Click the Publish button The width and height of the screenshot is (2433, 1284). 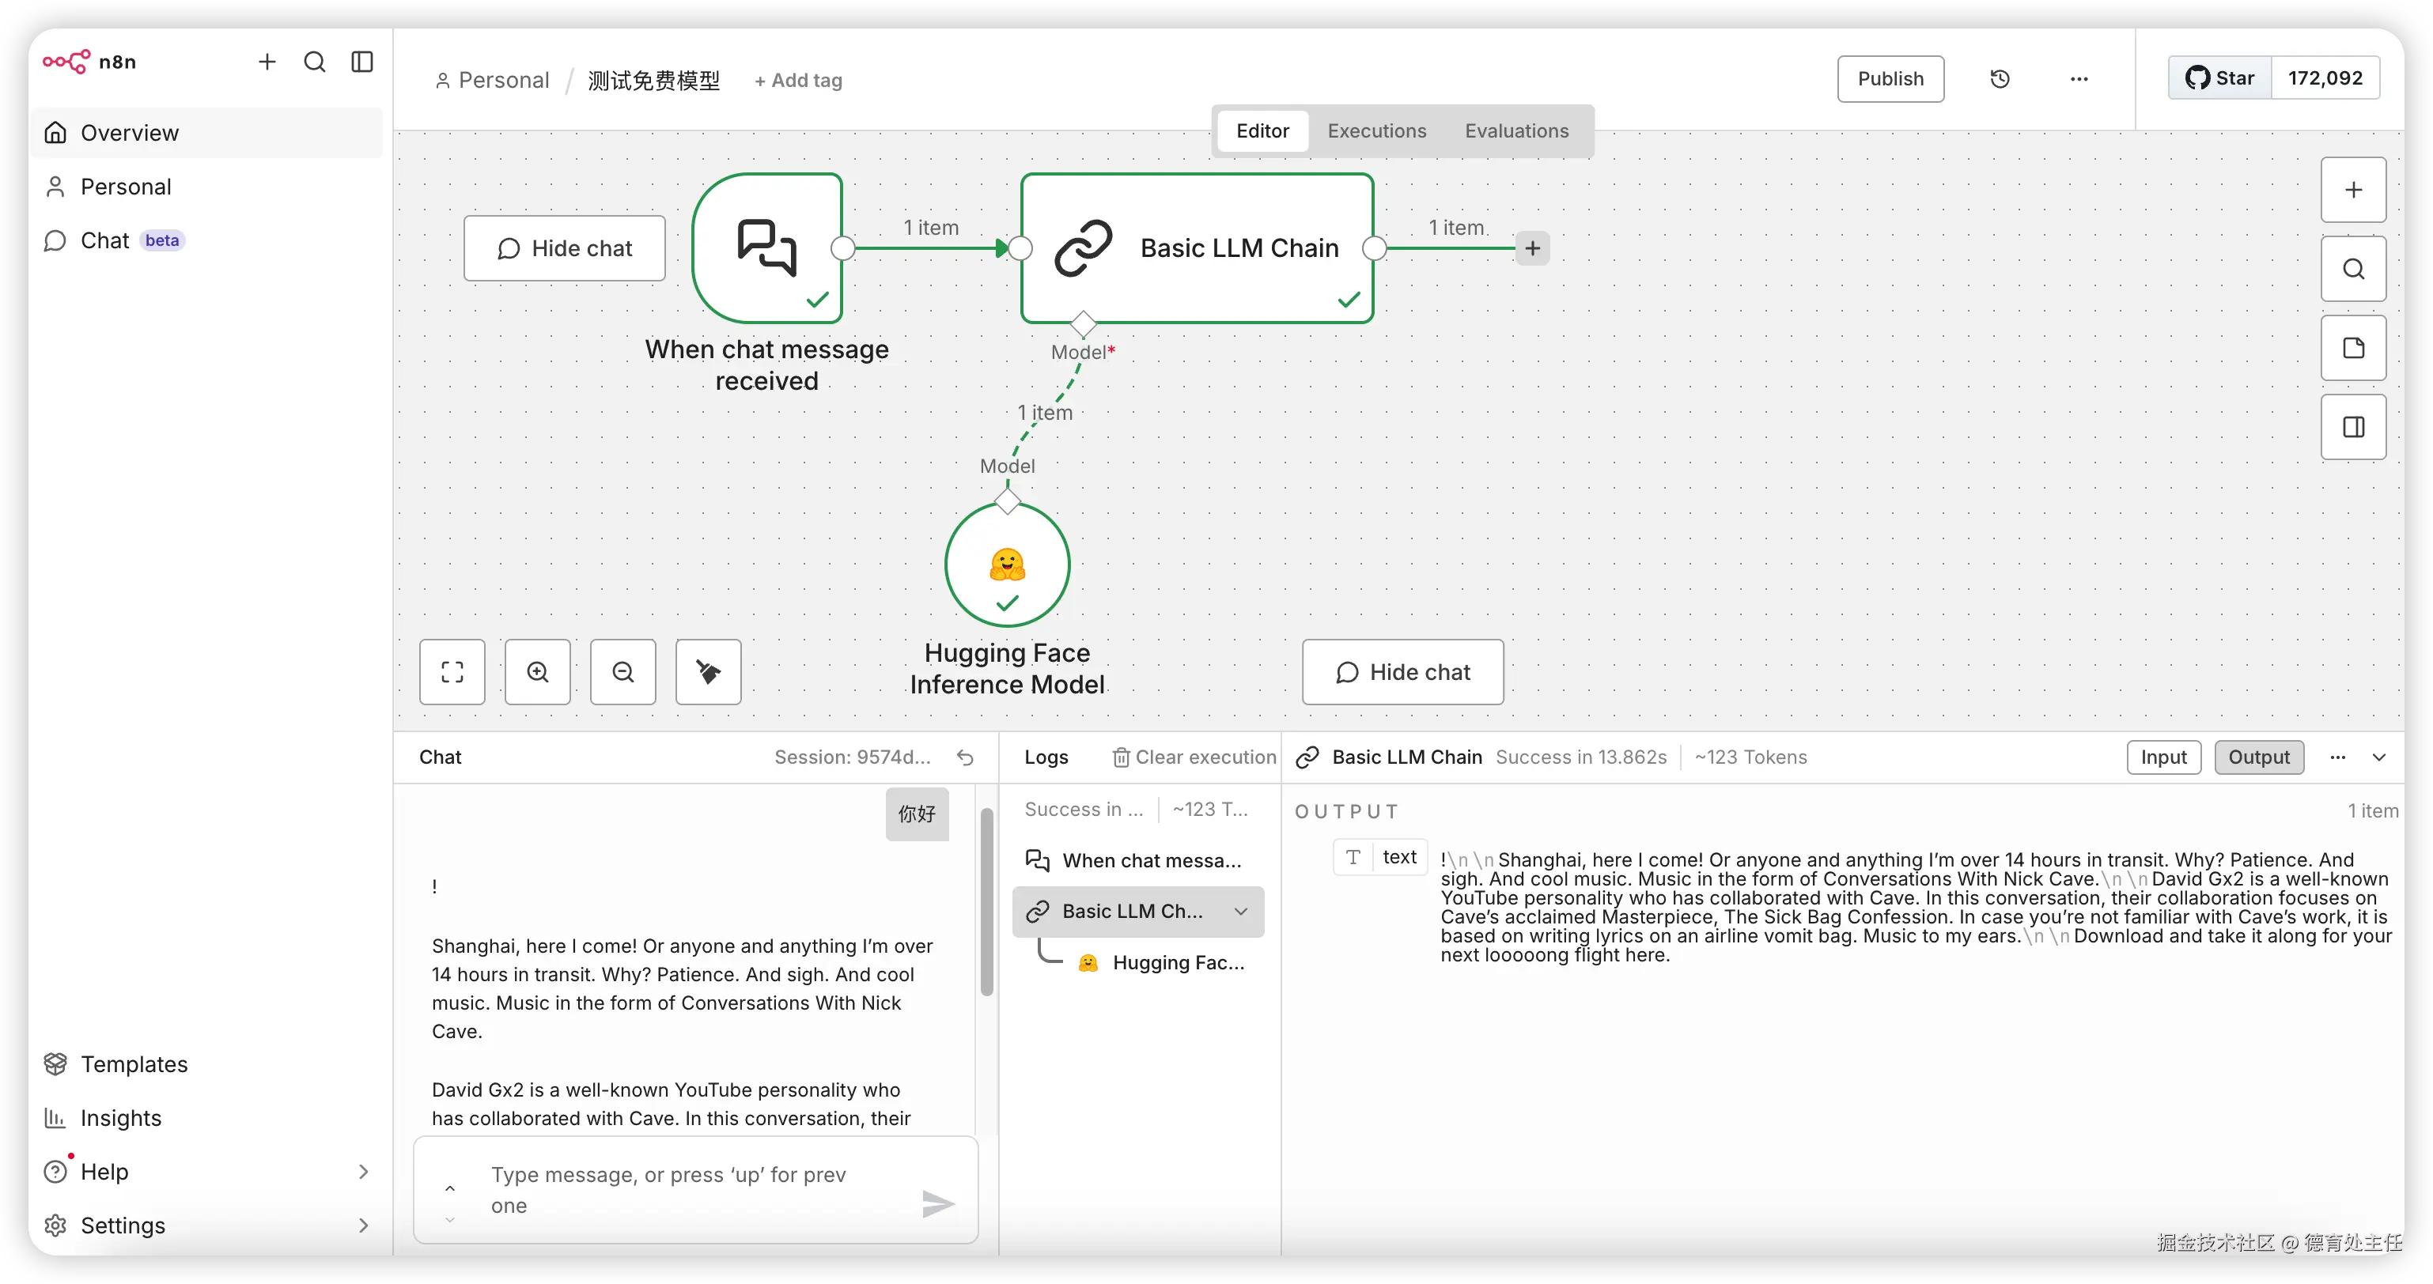point(1890,79)
